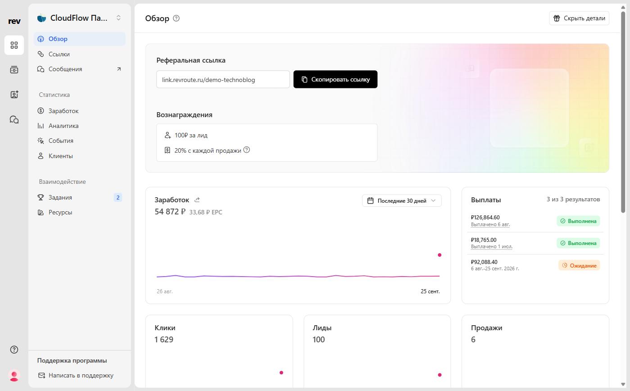Open Задания in the sidebar
The image size is (630, 391).
point(80,197)
